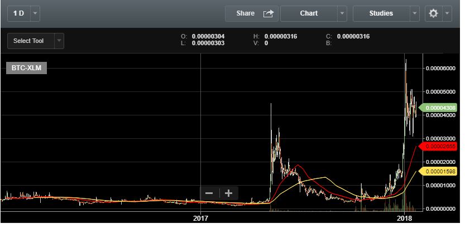Zoom in with the plus button

click(228, 193)
